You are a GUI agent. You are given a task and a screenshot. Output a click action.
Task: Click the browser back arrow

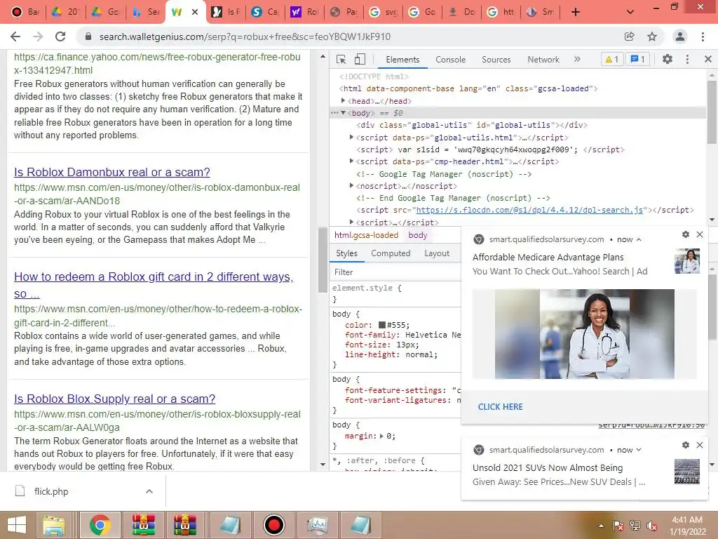click(x=15, y=36)
